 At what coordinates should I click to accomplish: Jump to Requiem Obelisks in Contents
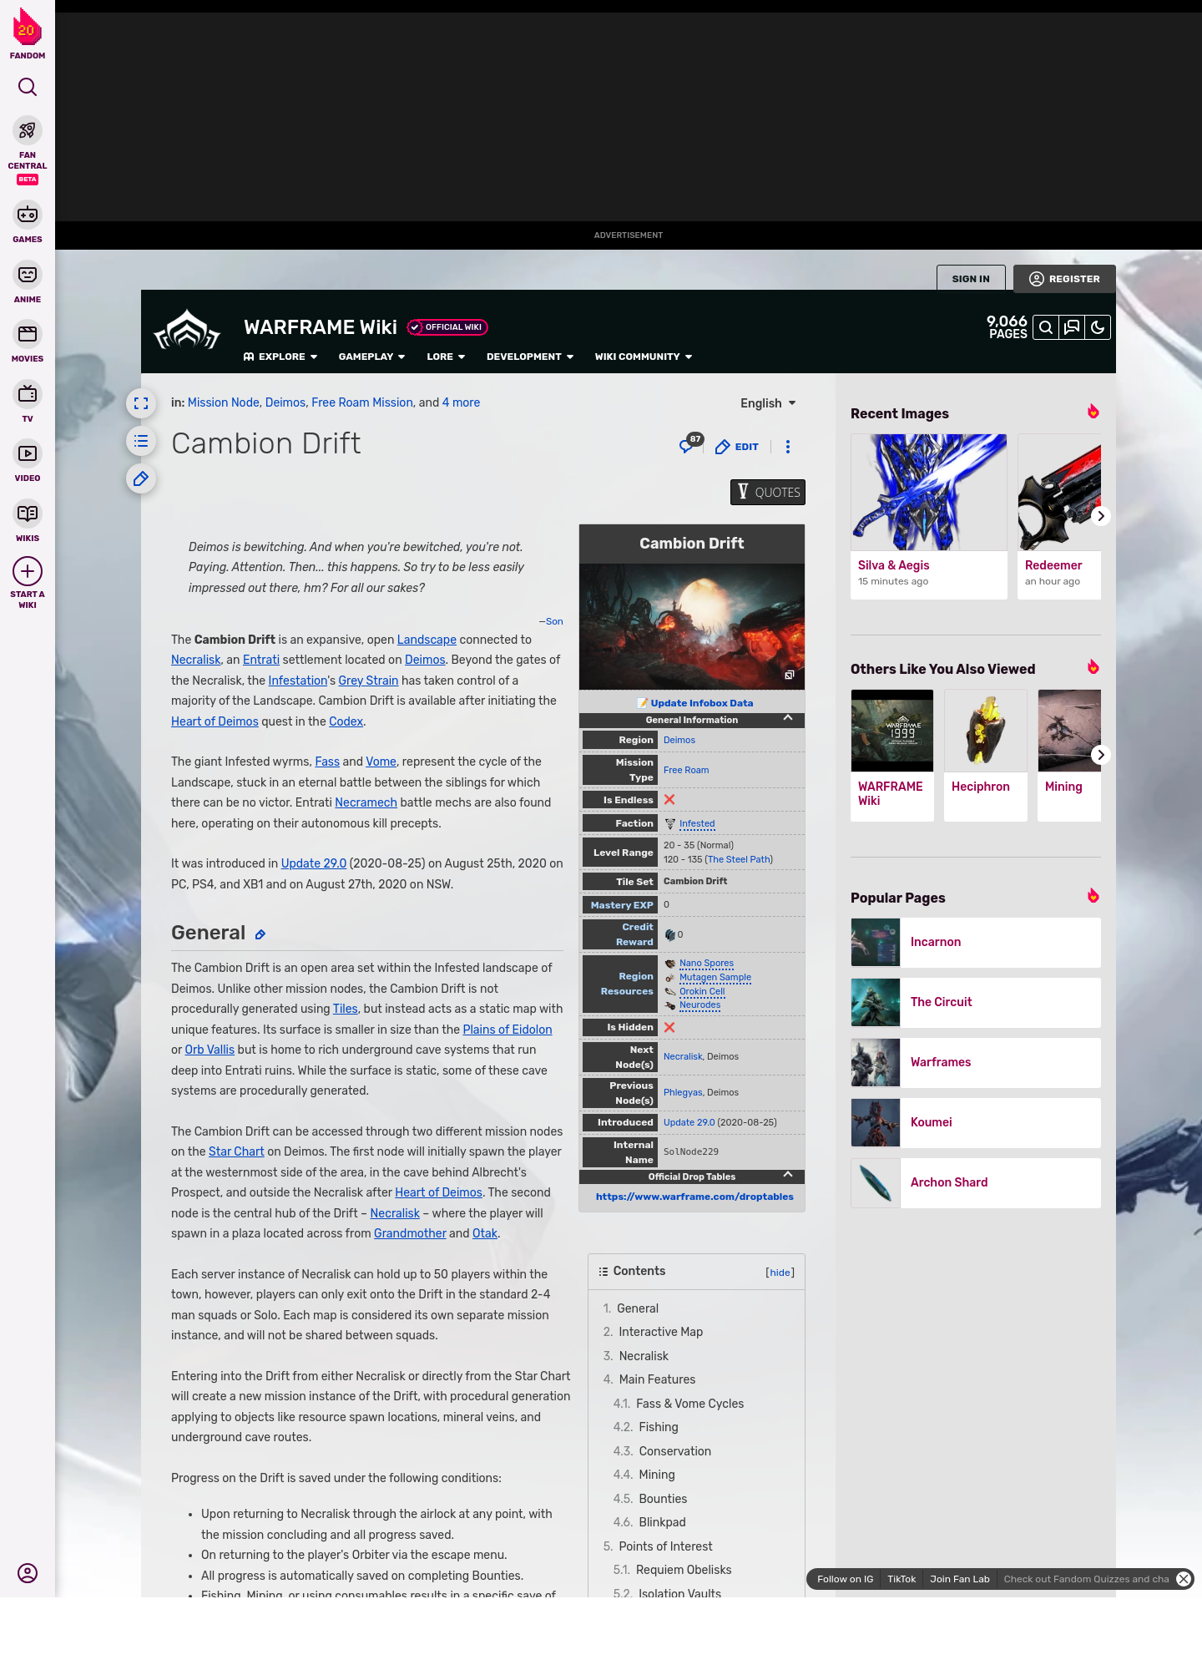click(x=684, y=1570)
